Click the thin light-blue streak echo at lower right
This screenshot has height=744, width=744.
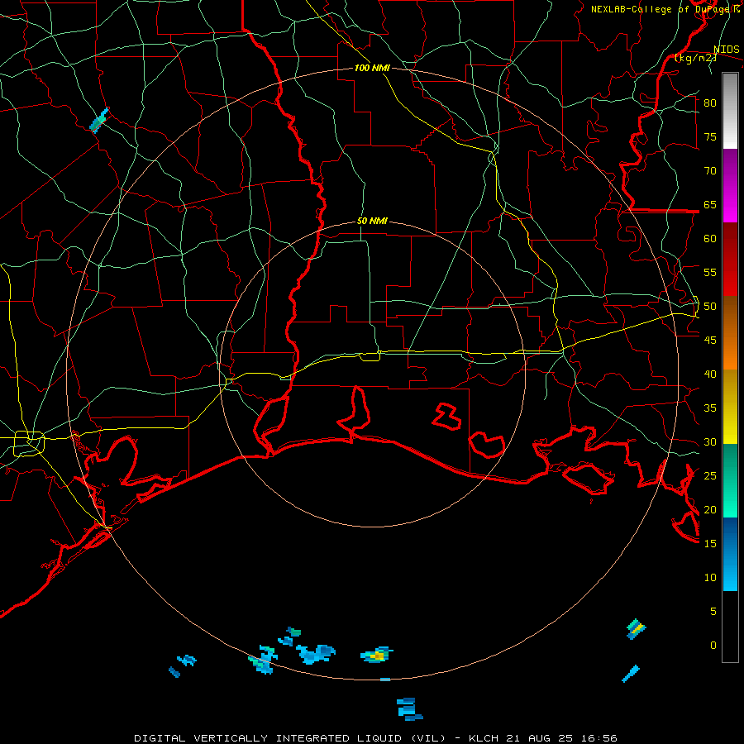[631, 674]
